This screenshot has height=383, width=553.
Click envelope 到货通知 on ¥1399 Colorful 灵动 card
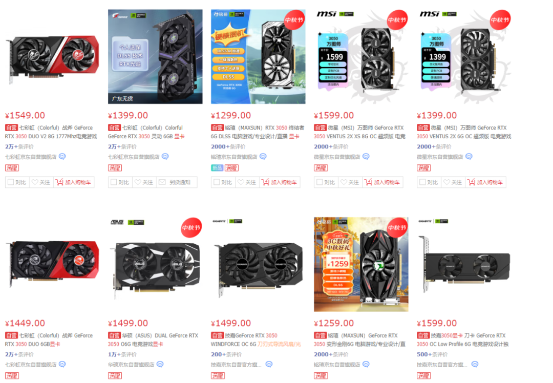(x=175, y=182)
